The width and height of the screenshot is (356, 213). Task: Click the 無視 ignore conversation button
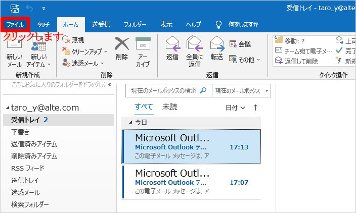(x=73, y=40)
